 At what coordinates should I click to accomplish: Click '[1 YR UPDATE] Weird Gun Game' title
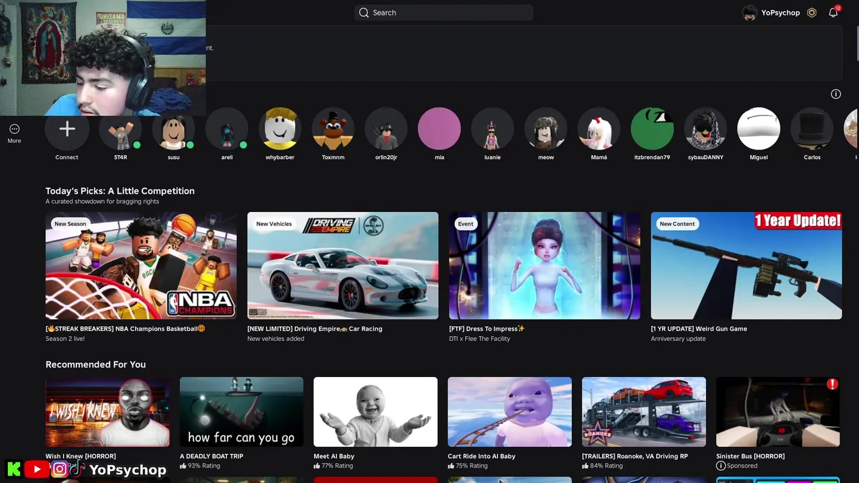pos(699,329)
